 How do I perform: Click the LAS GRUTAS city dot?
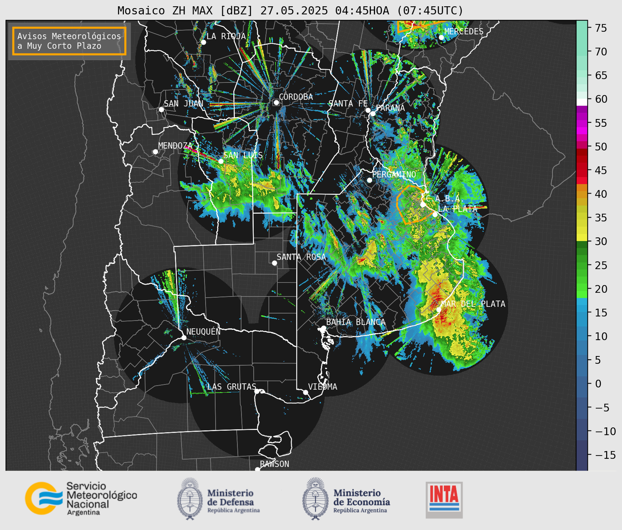coord(257,391)
